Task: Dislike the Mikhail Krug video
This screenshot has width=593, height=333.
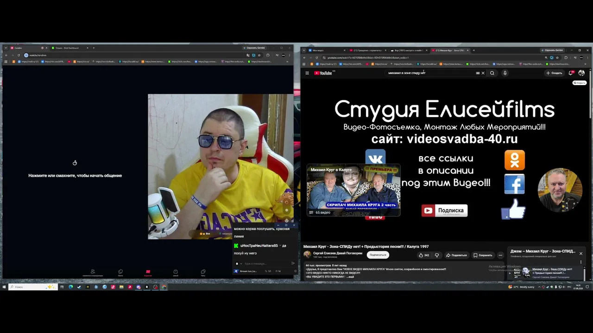Action: (x=436, y=255)
